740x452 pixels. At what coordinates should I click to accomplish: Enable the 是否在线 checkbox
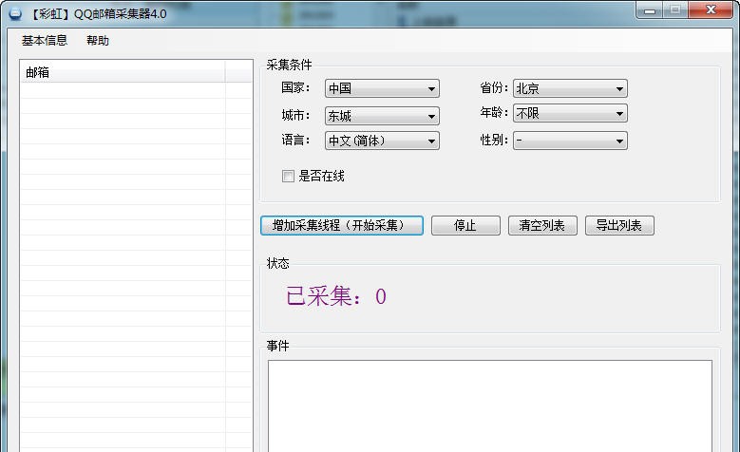click(x=288, y=176)
